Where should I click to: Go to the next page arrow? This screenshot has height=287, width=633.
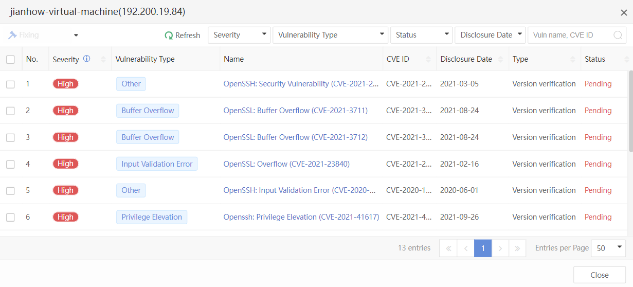[x=500, y=248]
